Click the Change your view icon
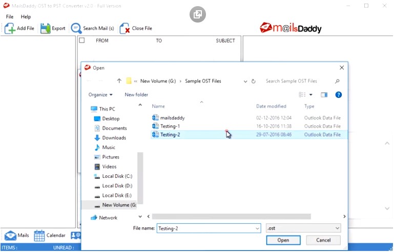 click(302, 95)
